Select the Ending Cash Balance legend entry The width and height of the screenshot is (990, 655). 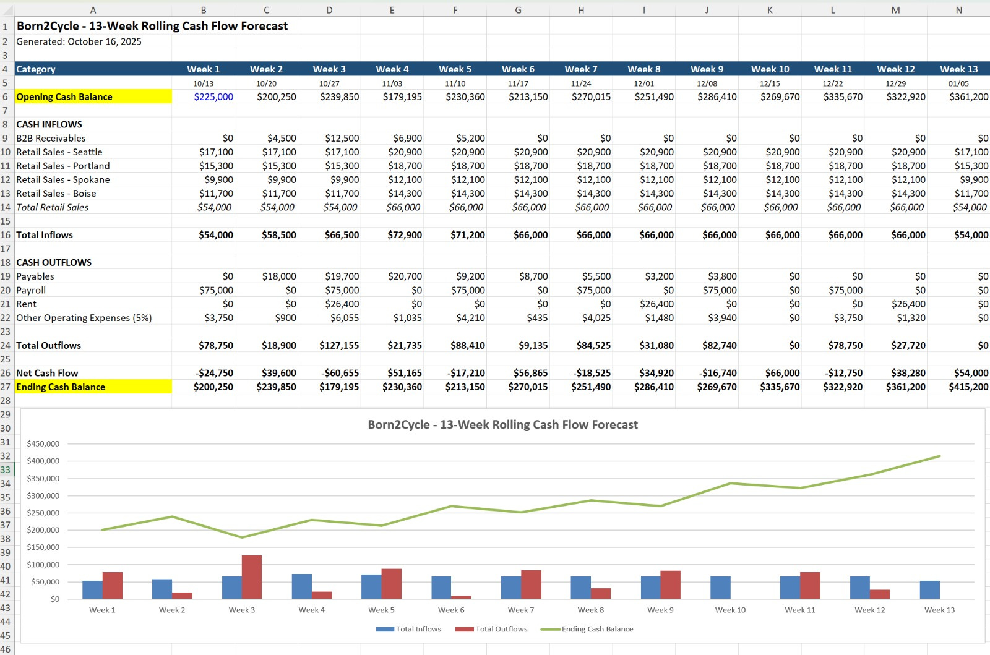pos(587,629)
